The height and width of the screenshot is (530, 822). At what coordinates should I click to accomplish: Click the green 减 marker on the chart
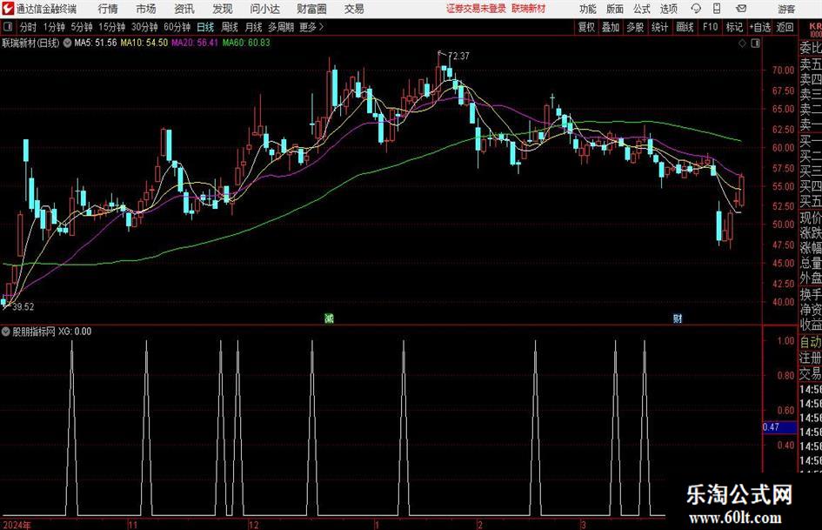point(329,318)
